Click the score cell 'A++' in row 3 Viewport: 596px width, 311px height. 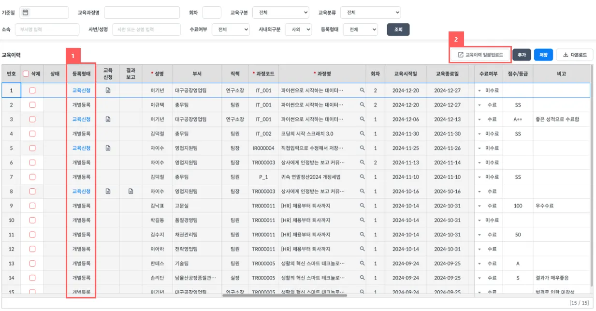coord(518,119)
